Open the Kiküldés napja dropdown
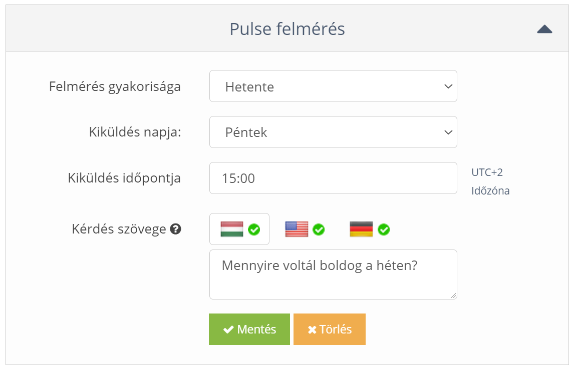This screenshot has height=368, width=571. [x=333, y=132]
